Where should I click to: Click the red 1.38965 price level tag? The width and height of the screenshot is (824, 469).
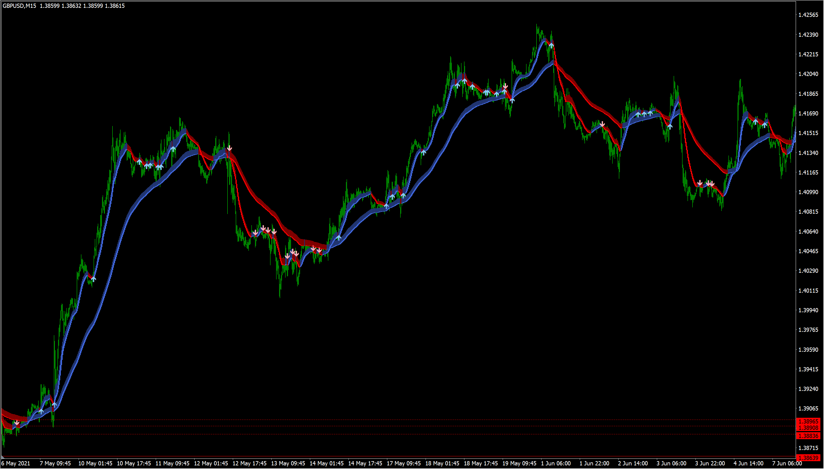[x=809, y=421]
